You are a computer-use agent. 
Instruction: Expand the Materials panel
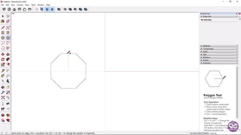(219, 46)
